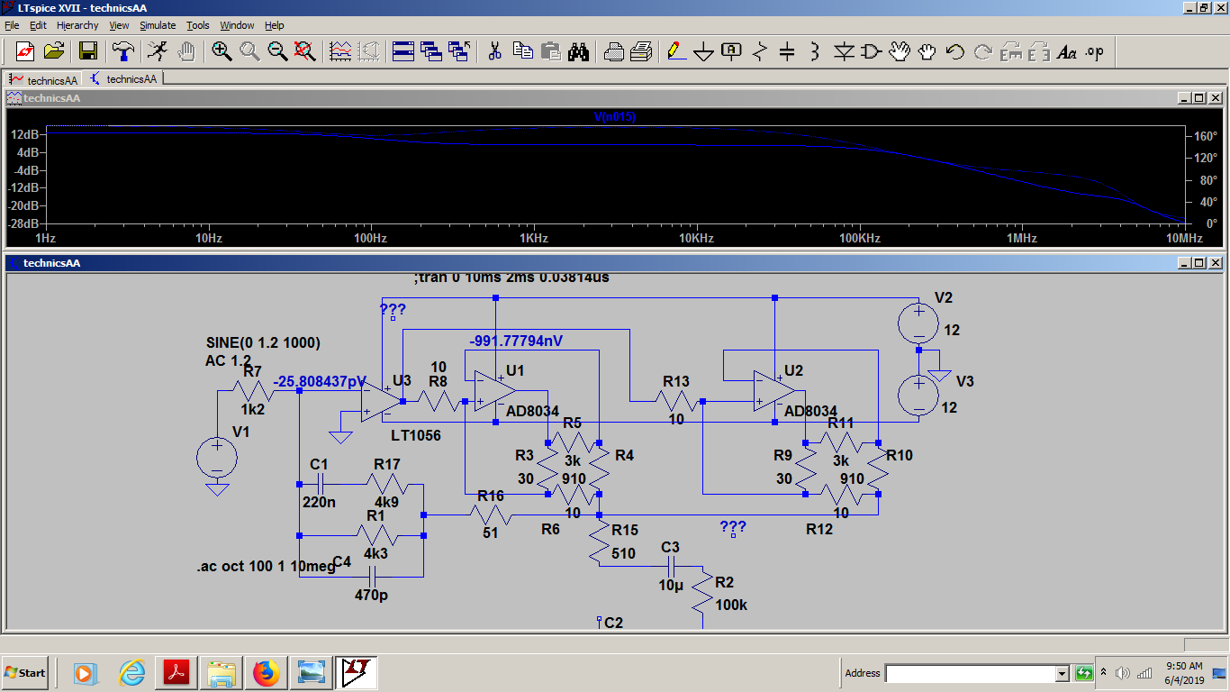Image resolution: width=1230 pixels, height=692 pixels.
Task: Click the New Schematic toolbar icon
Action: tap(24, 50)
